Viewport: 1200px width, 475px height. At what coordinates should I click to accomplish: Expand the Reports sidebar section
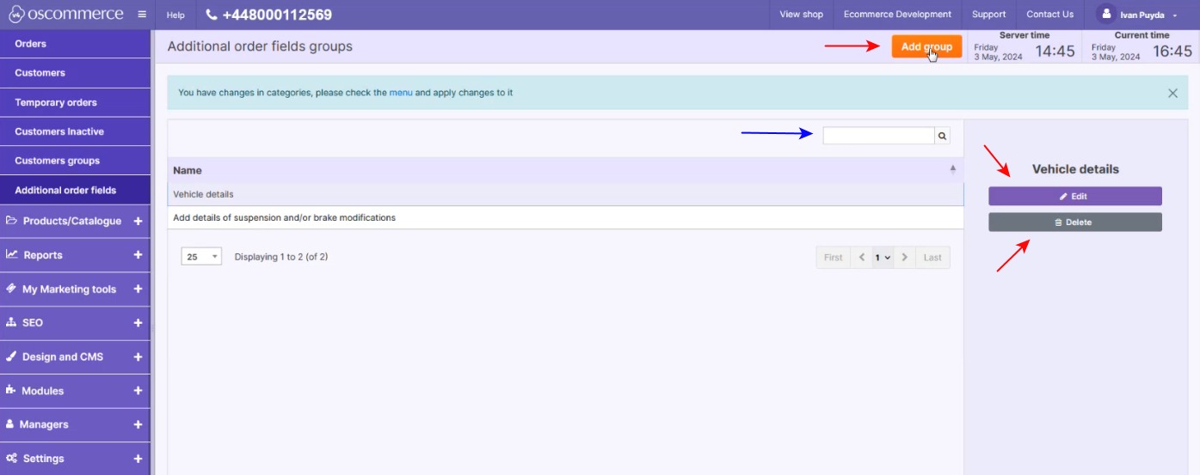point(138,255)
